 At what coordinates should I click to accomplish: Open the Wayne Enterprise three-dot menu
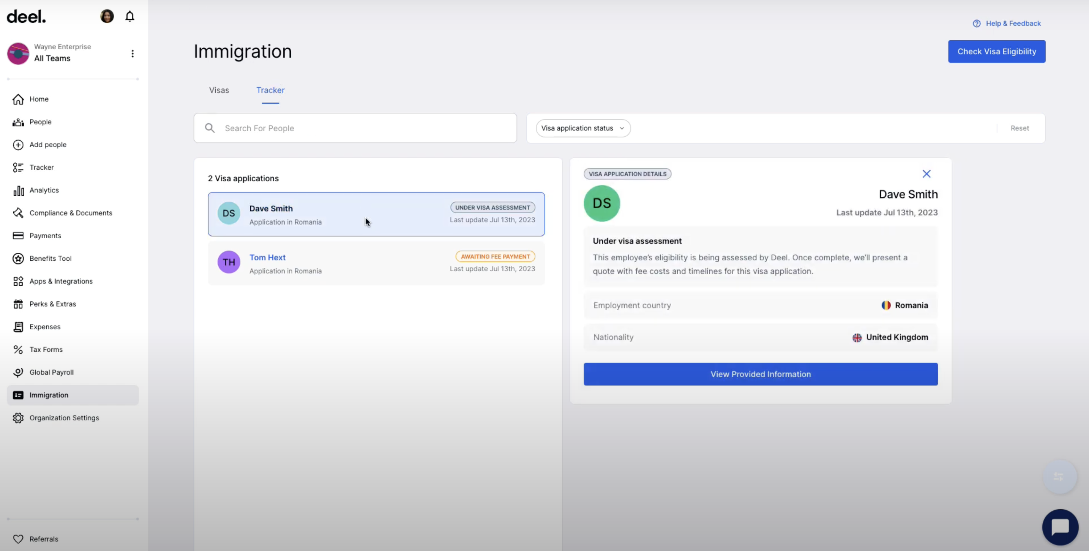pos(132,54)
